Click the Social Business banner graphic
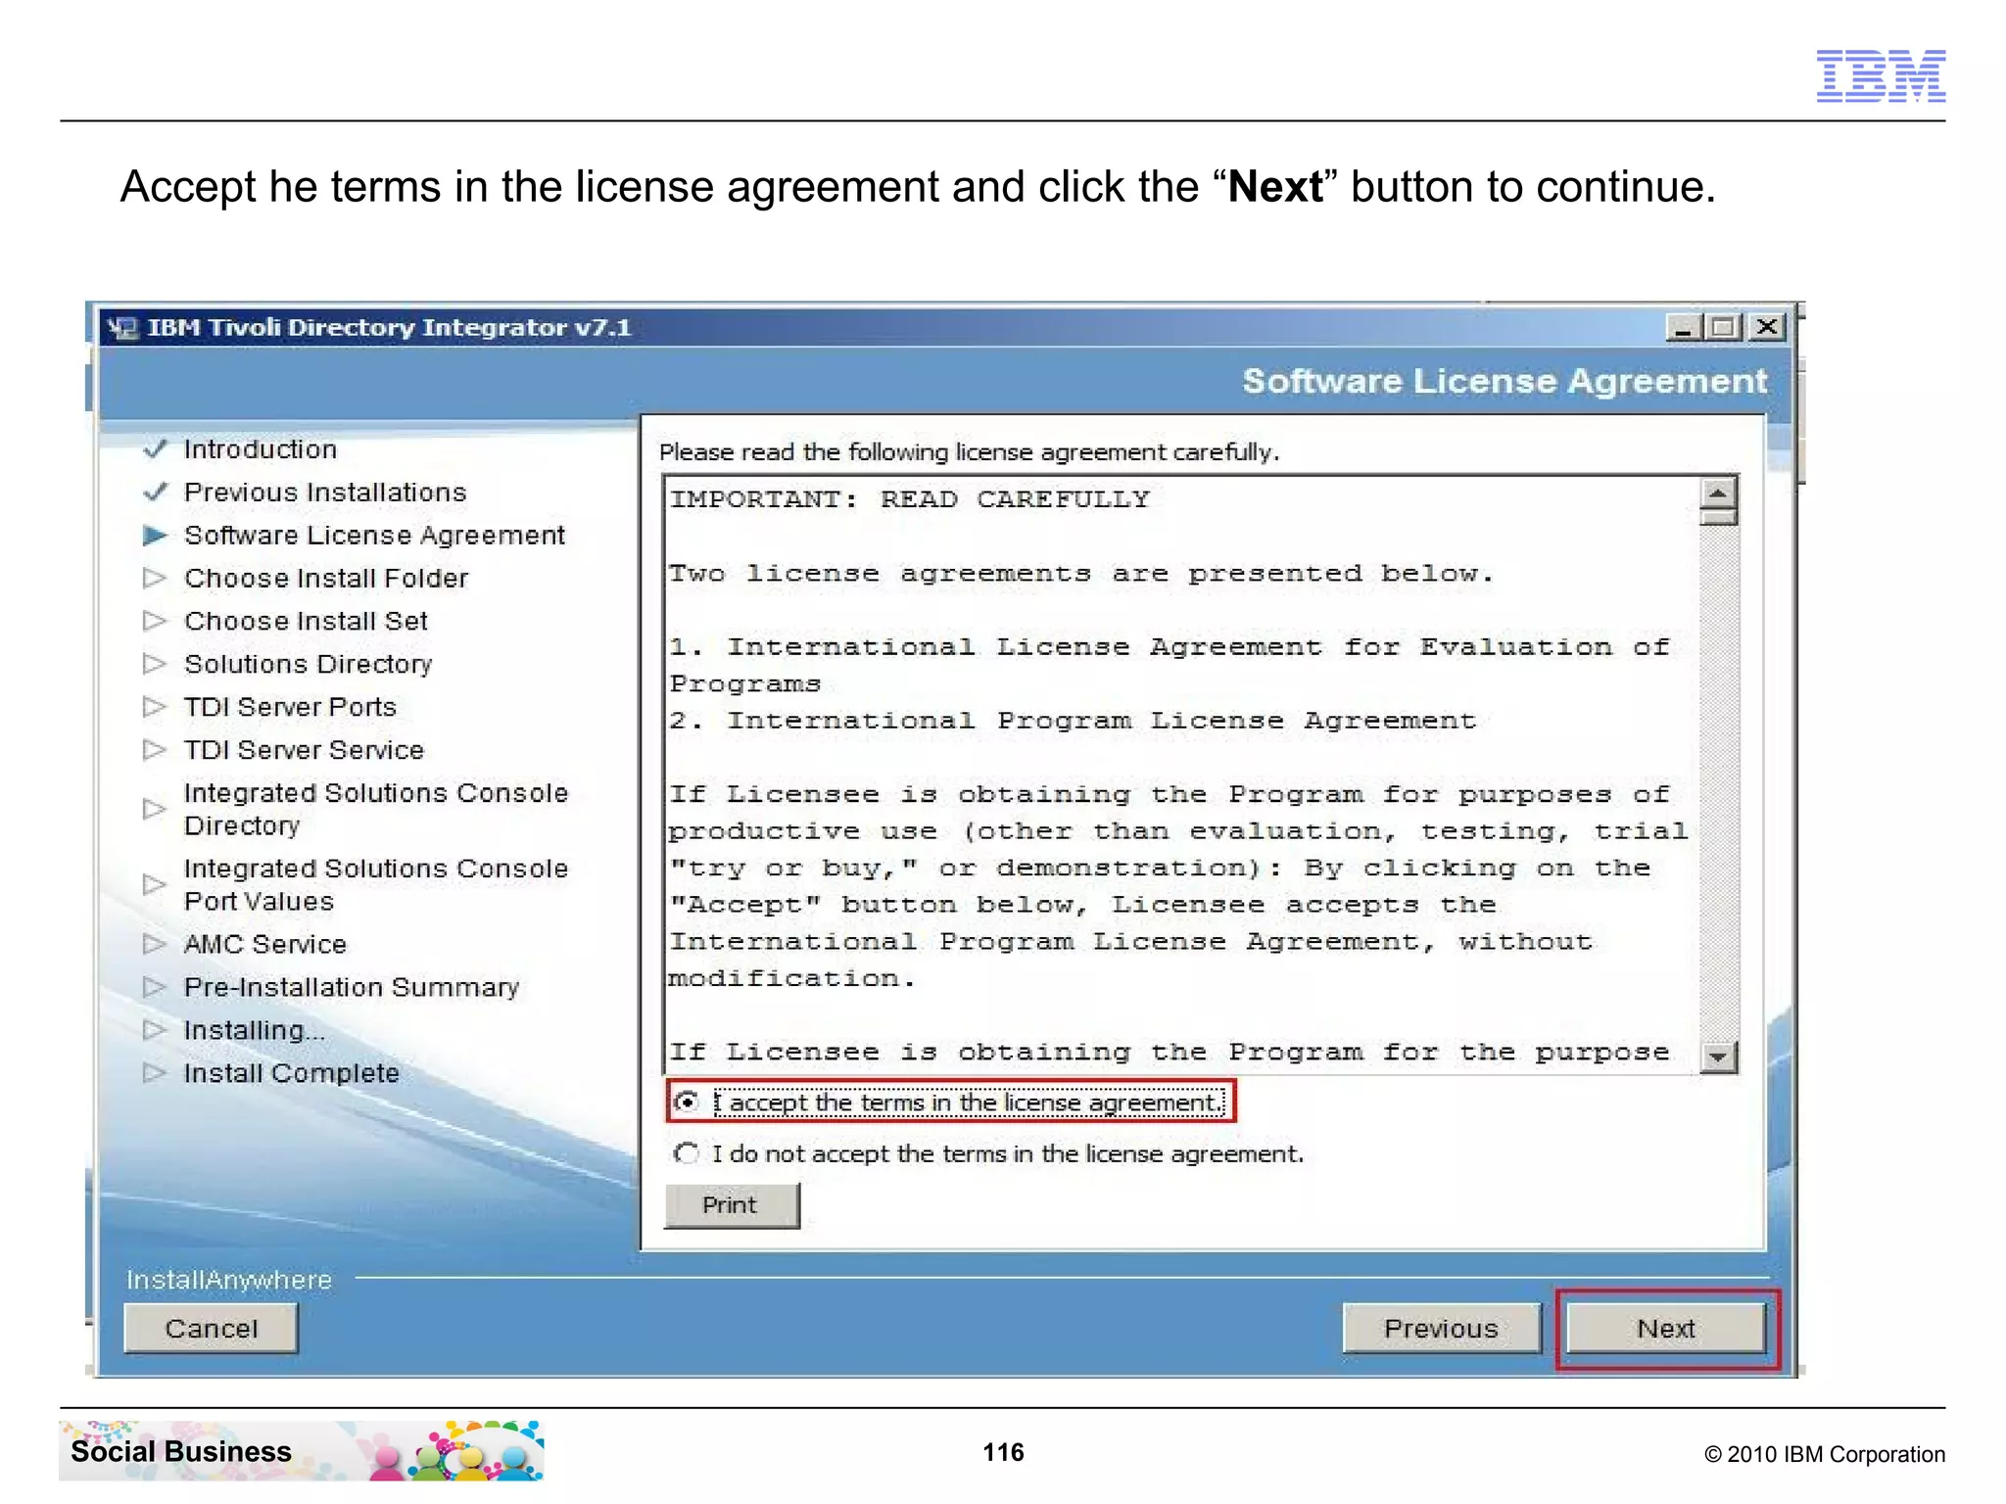Image resolution: width=2006 pixels, height=1504 pixels. (x=302, y=1451)
